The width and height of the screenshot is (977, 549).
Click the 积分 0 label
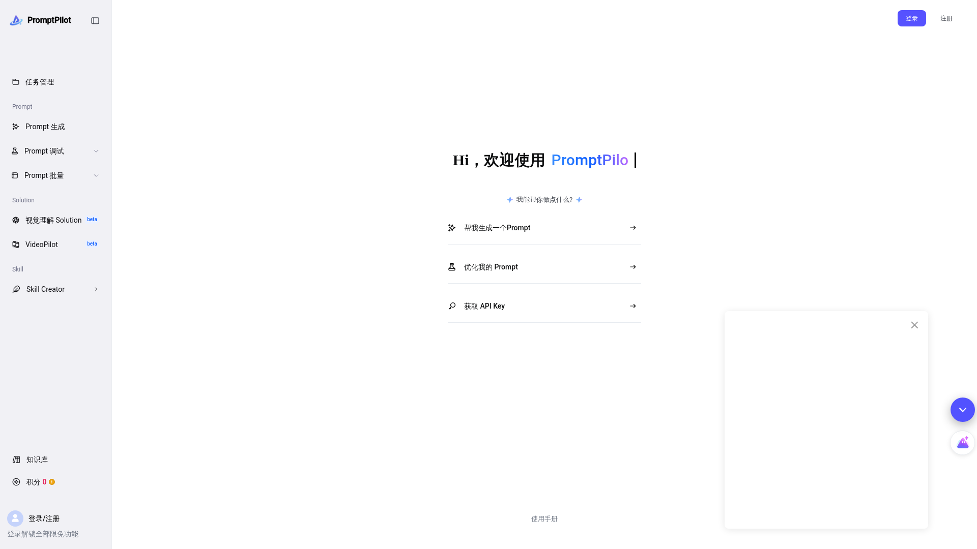pos(36,482)
